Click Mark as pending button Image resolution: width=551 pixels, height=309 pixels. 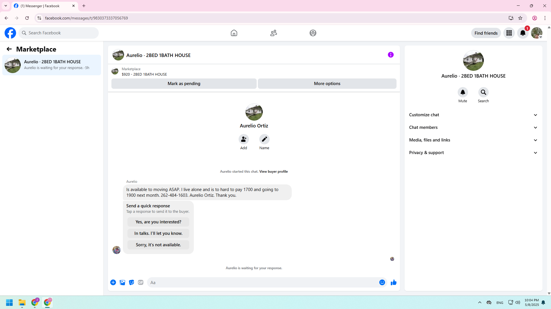coord(184,84)
